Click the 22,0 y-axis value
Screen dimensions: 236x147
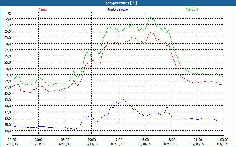(x=8, y=81)
